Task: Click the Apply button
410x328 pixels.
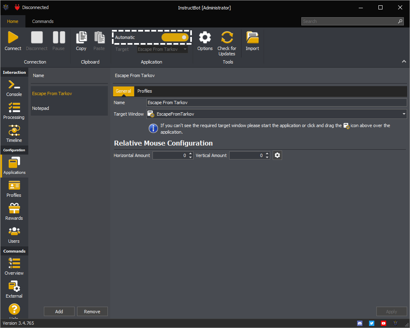Action: 392,312
